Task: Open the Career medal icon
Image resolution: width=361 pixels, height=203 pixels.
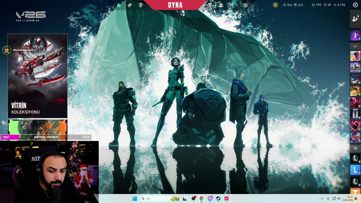Action: pyautogui.click(x=210, y=5)
